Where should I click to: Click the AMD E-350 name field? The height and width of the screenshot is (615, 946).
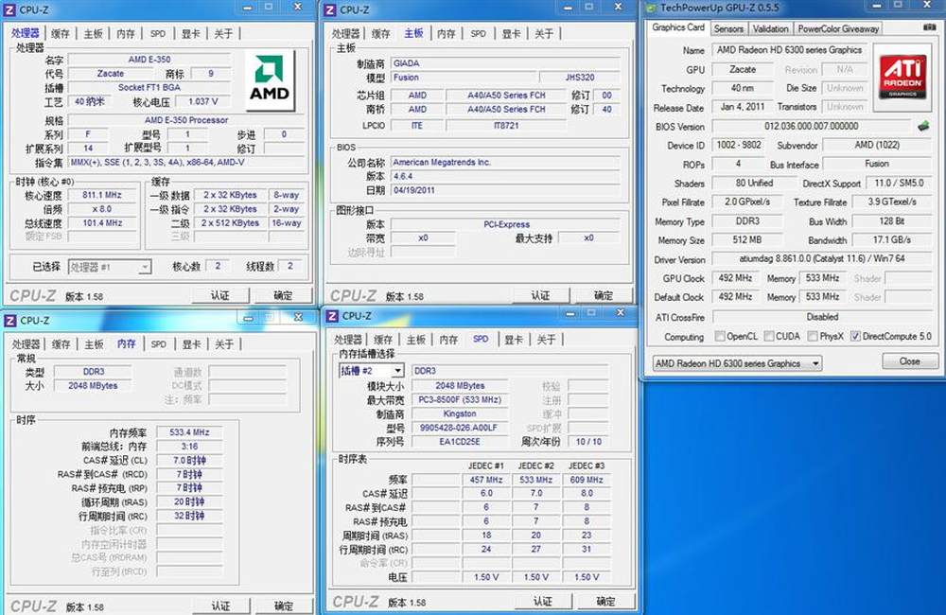tap(149, 60)
